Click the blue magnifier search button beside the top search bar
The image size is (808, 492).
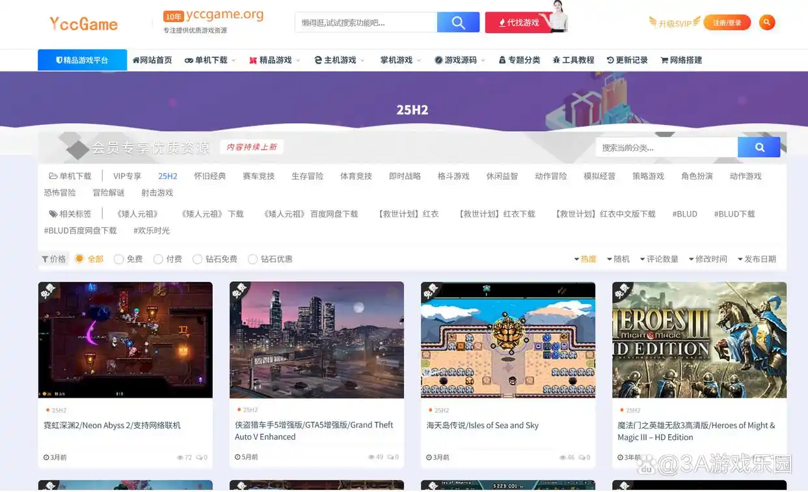point(458,21)
